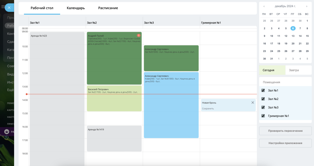Click the crown icon in left sidebar
The image size is (314, 166).
pos(6,131)
